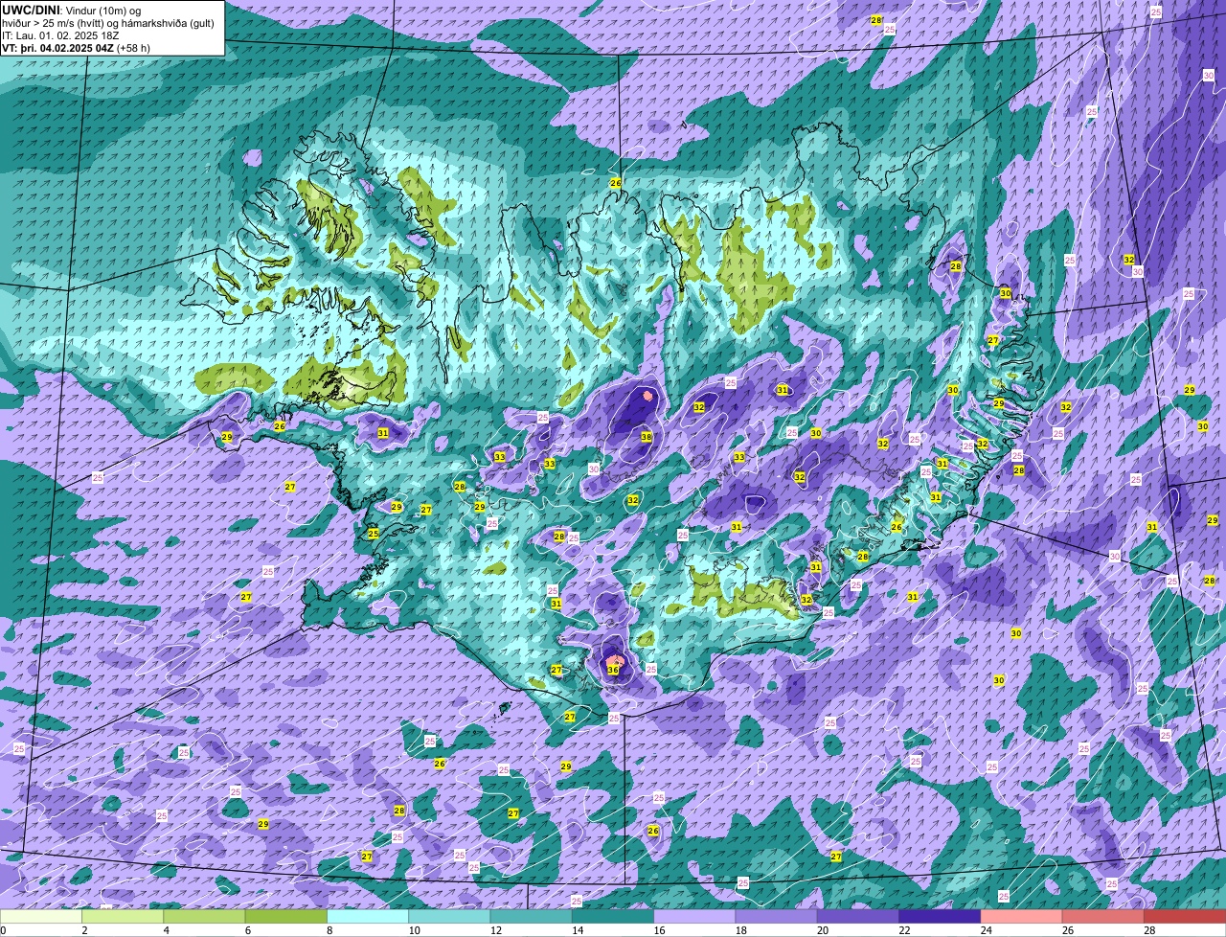
Task: Click the yellow '38' max gust label
Action: click(x=647, y=437)
